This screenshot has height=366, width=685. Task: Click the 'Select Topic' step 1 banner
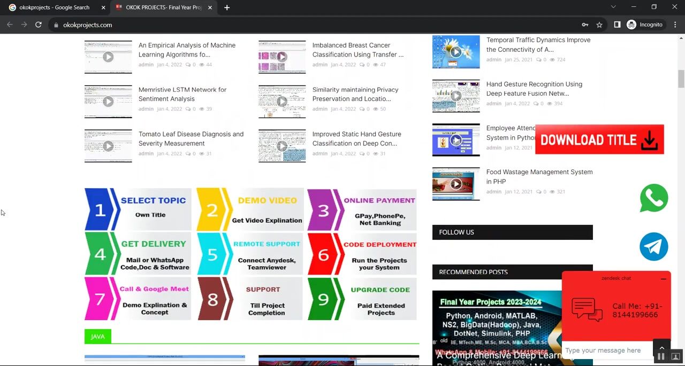click(138, 209)
